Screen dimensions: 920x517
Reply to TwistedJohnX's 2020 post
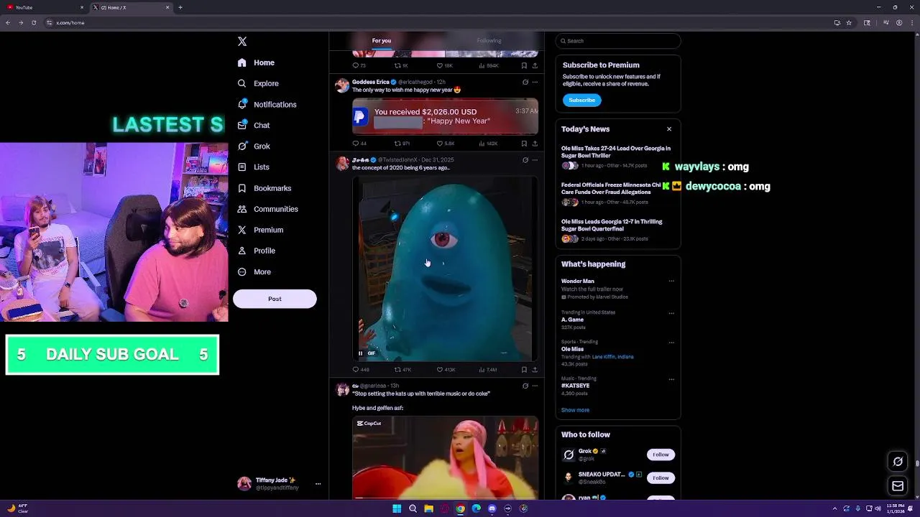tap(360, 370)
